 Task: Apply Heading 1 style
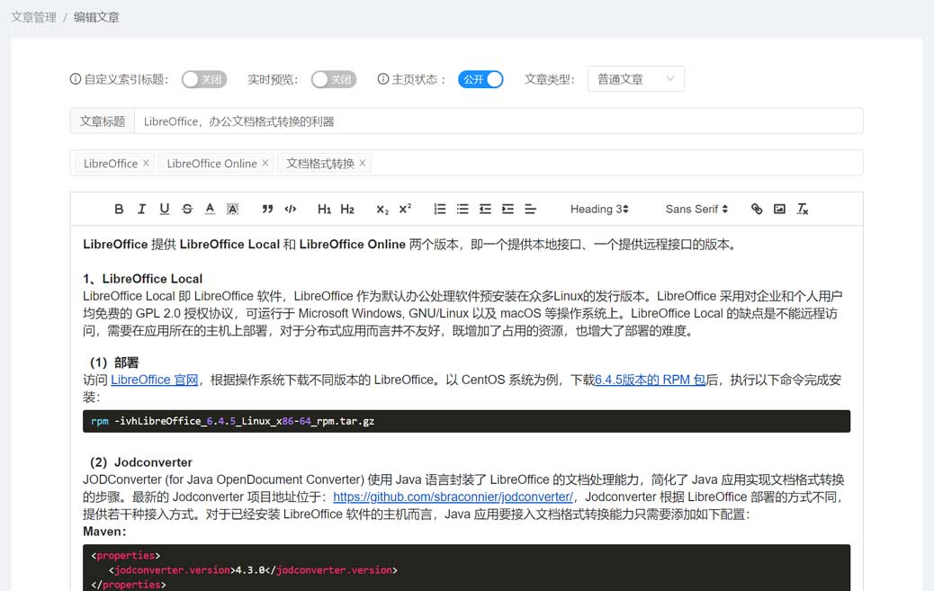[324, 209]
